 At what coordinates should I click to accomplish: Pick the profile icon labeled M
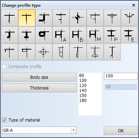tap(95, 35)
